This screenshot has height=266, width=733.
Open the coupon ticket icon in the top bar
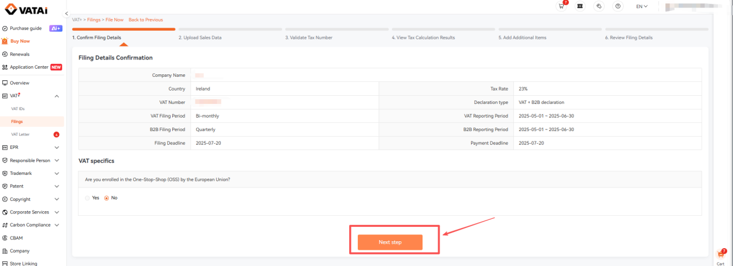point(580,6)
